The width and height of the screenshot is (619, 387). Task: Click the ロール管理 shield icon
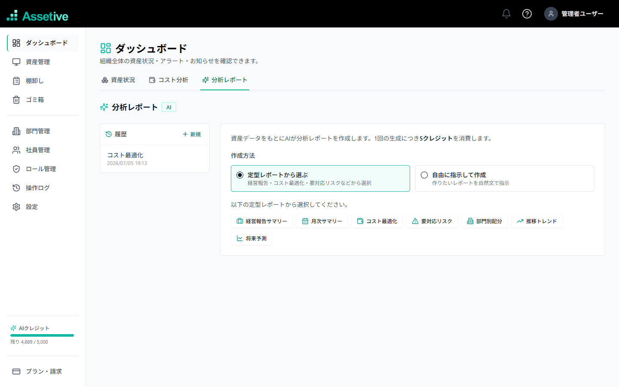click(x=16, y=169)
